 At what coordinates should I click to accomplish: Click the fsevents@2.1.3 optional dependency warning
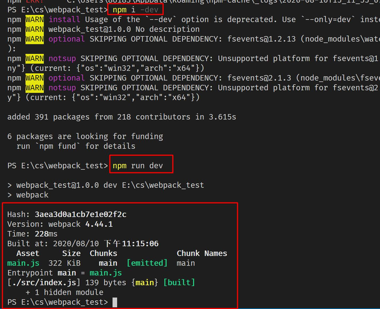click(x=194, y=78)
